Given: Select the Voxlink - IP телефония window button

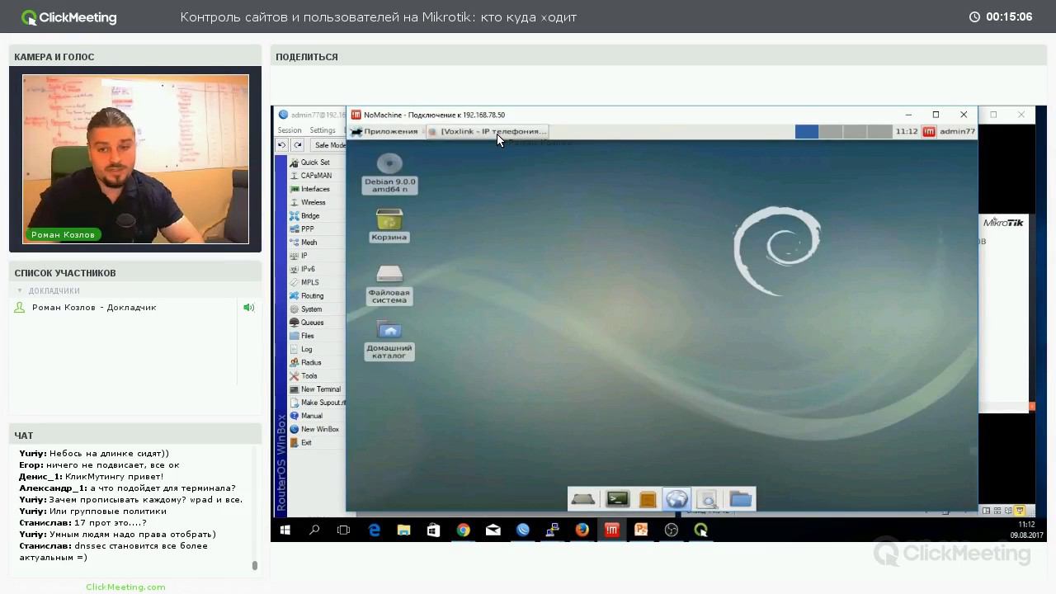Looking at the screenshot, I should click(x=488, y=131).
